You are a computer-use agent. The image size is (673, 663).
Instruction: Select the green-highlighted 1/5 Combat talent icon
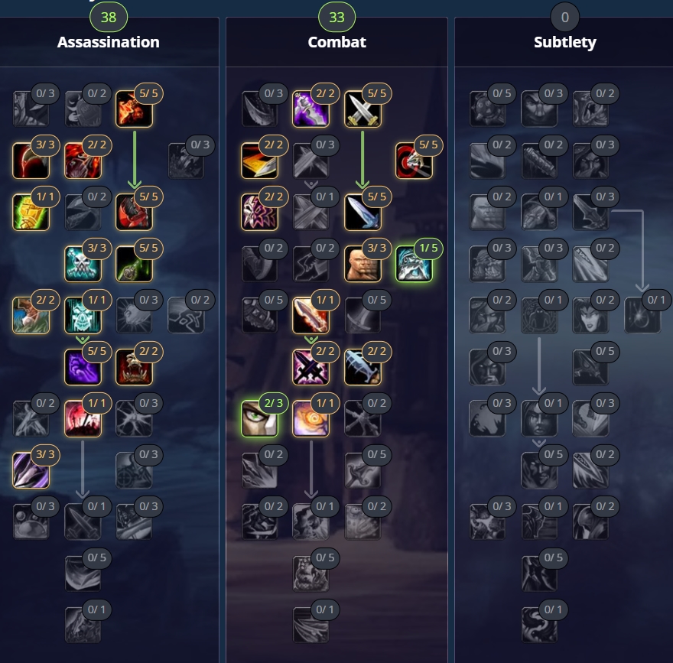(x=414, y=264)
